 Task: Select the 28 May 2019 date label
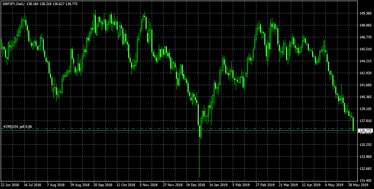[x=358, y=185]
